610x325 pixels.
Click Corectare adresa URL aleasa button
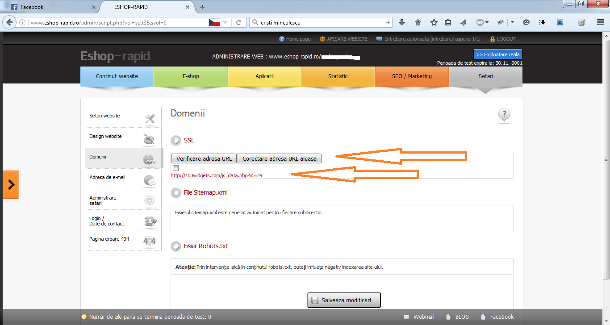pos(280,158)
